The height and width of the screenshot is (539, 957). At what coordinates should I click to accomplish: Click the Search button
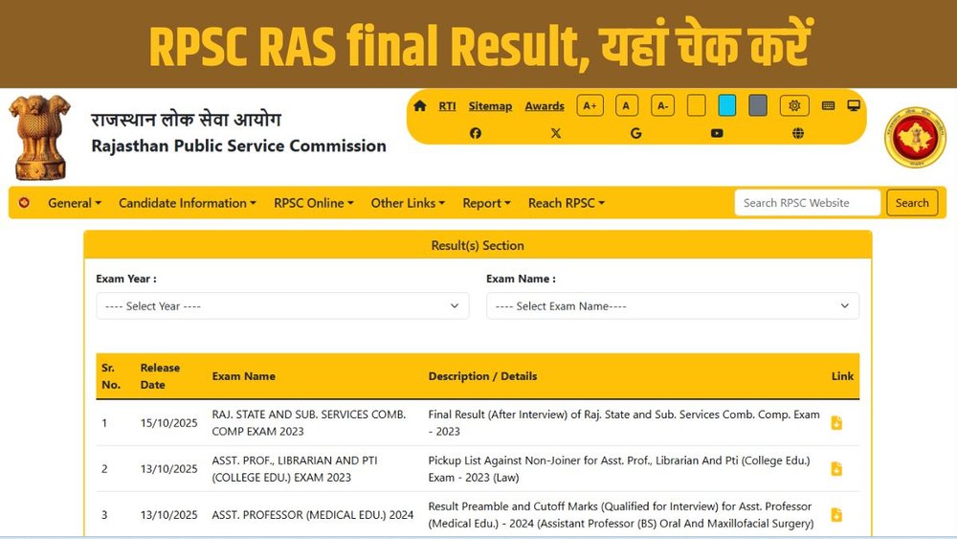coord(911,203)
